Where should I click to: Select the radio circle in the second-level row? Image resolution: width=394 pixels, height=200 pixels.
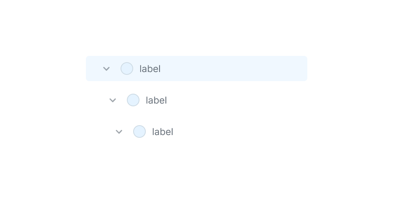[x=133, y=100]
